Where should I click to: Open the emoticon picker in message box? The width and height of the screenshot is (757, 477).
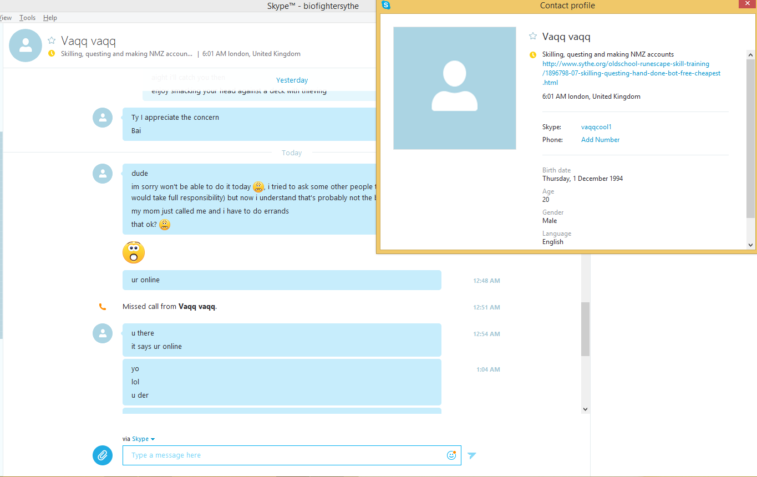pos(451,455)
